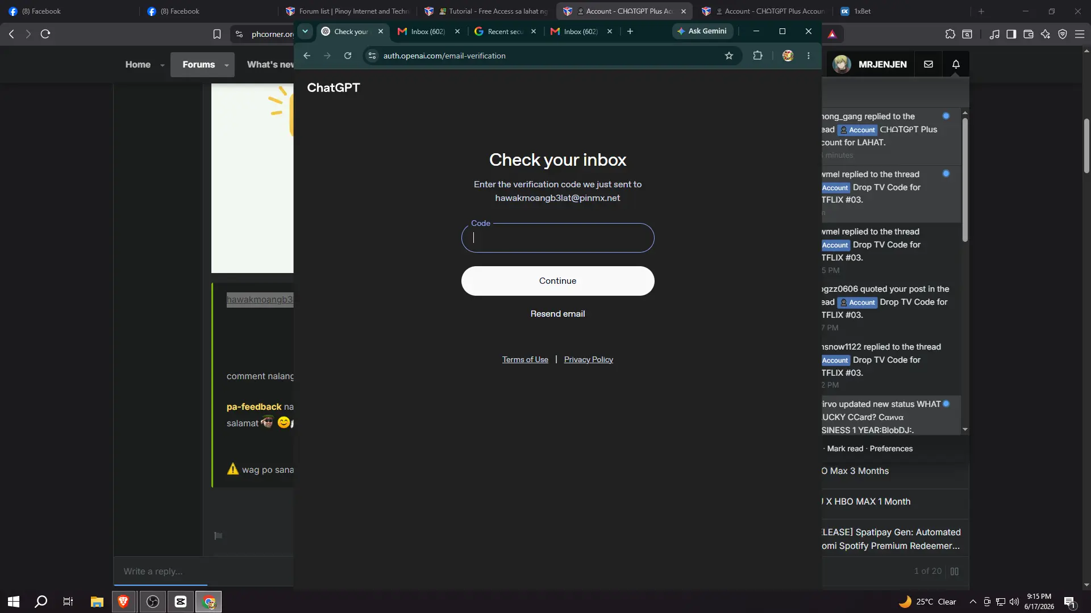Open Brave Rewards triangle icon

click(832, 34)
